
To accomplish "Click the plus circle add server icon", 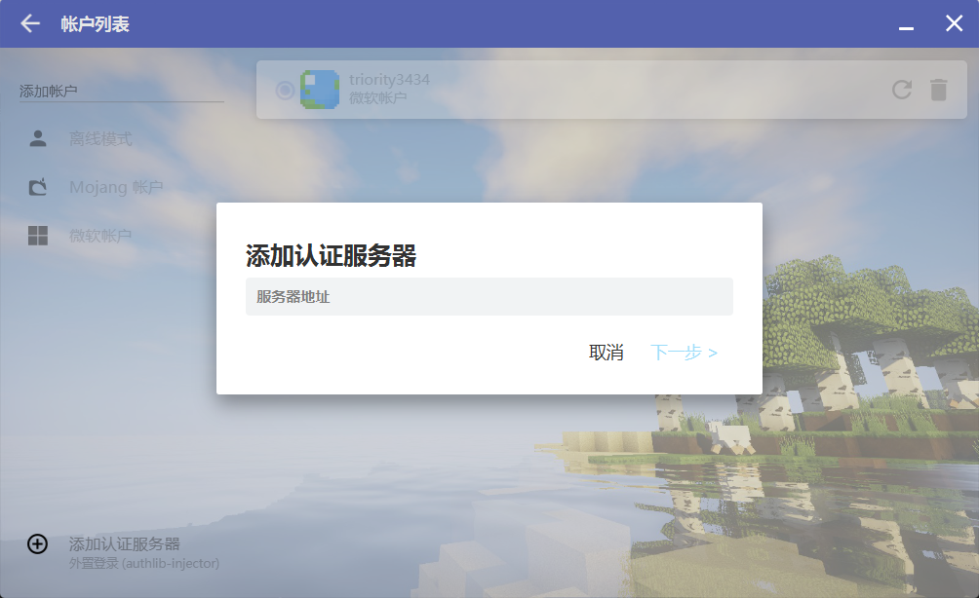I will point(37,543).
